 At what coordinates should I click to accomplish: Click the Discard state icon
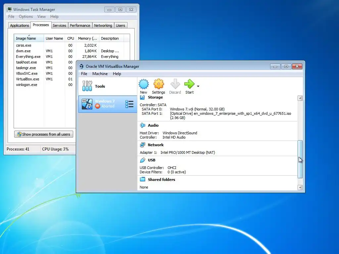tap(175, 84)
